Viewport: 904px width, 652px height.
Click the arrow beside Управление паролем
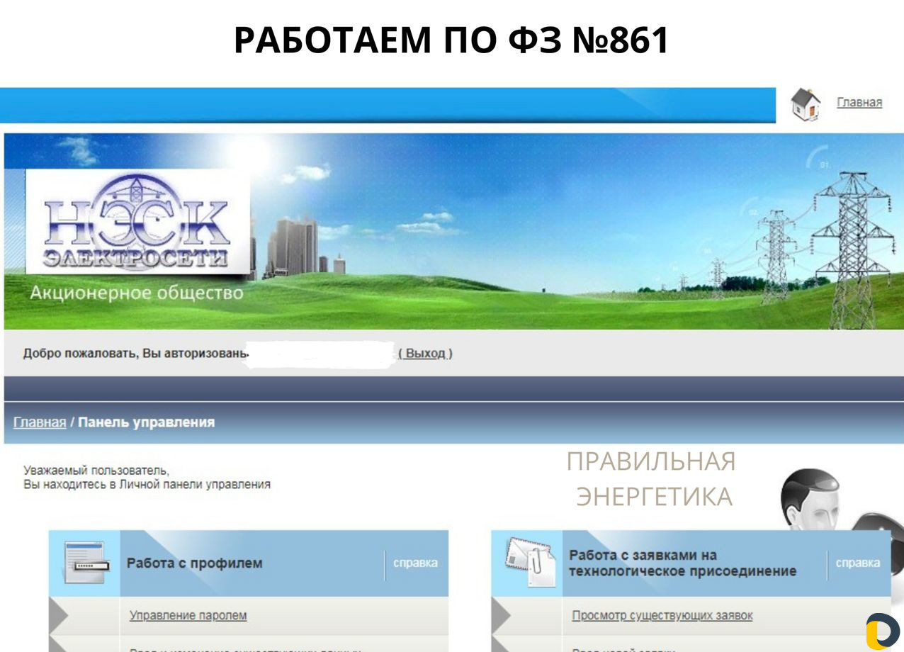[59, 615]
